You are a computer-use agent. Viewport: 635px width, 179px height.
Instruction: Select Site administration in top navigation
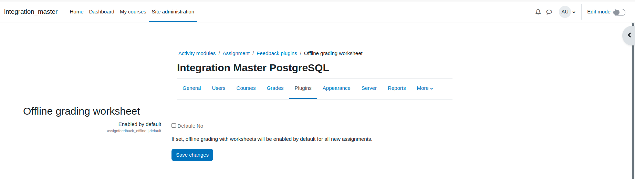[x=173, y=12]
